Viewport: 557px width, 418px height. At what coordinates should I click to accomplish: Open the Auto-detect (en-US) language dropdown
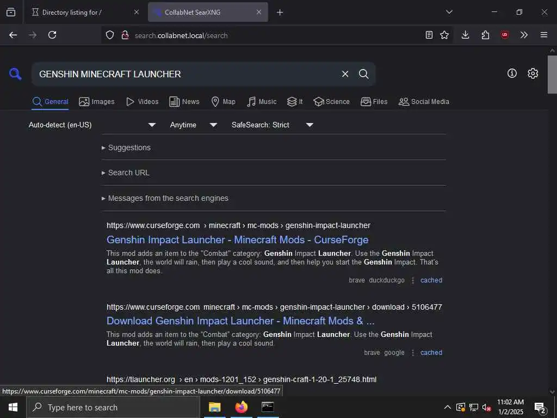[92, 125]
